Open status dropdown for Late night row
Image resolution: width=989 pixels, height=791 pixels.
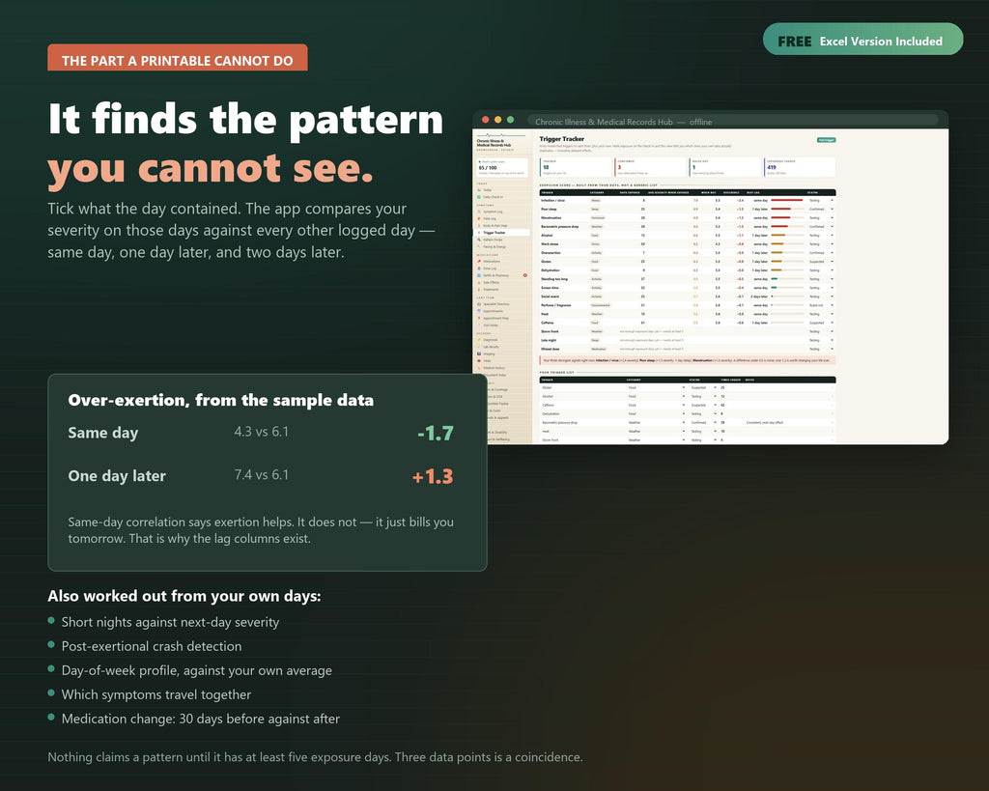pyautogui.click(x=832, y=340)
